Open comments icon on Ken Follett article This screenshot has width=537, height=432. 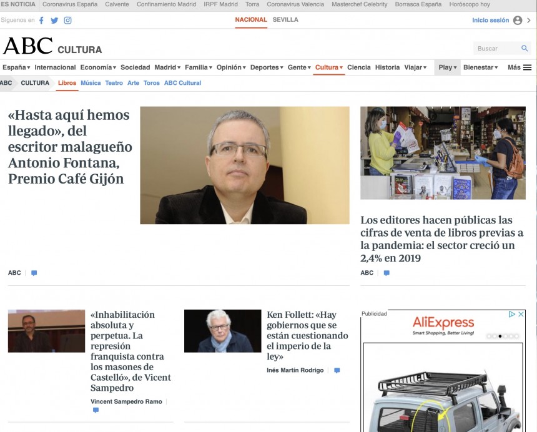click(x=337, y=370)
